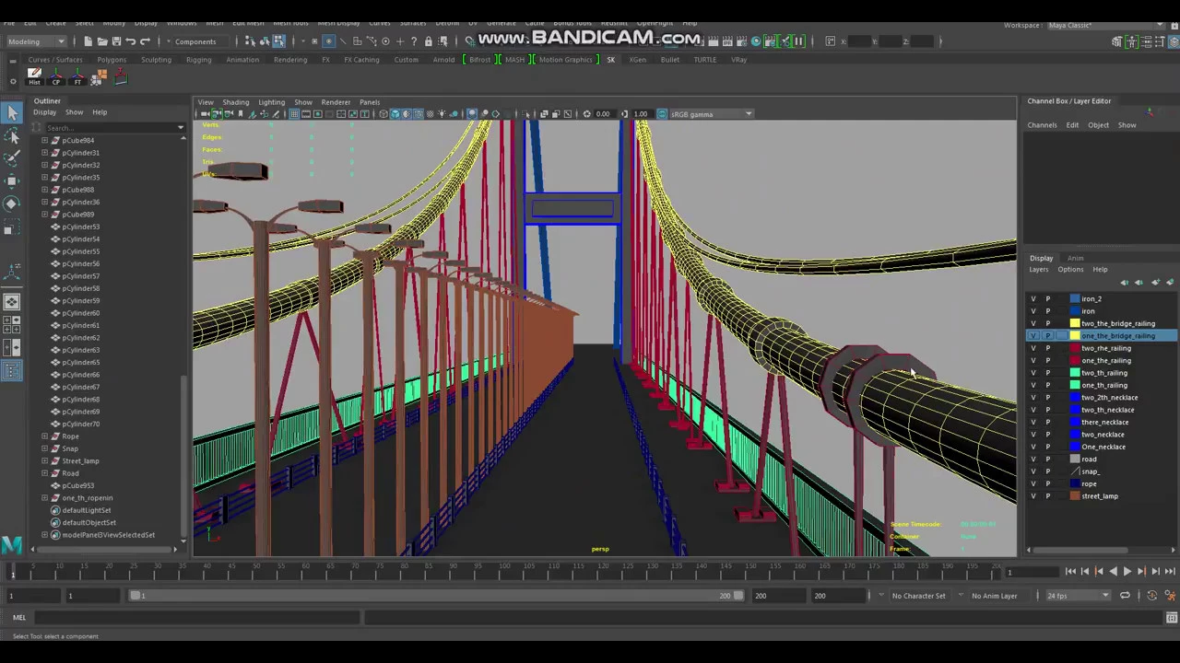Click the CP center pivot shelf icon
The width and height of the screenshot is (1180, 663).
coord(56,77)
